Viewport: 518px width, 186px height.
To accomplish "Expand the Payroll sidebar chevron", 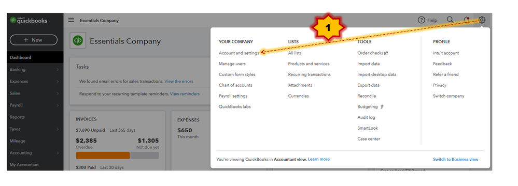I will point(58,105).
